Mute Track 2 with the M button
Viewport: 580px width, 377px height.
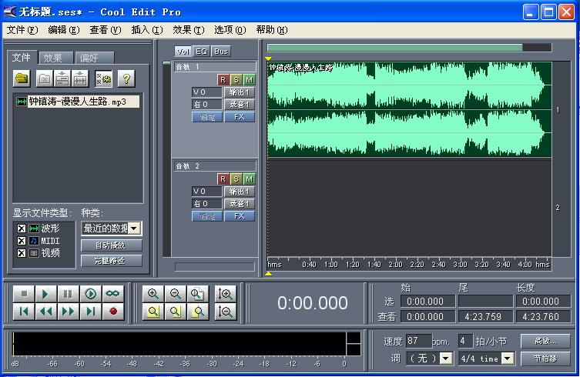(x=250, y=179)
